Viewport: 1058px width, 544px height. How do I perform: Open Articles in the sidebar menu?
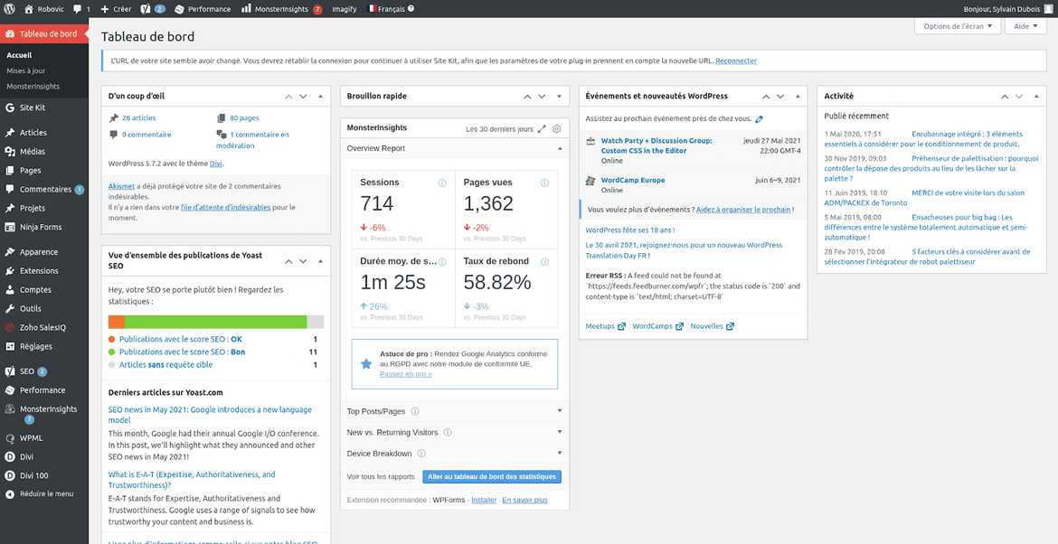33,133
